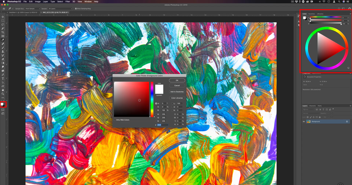Open the Sample All Layers dropdown
The width and height of the screenshot is (352, 185).
click(x=60, y=9)
